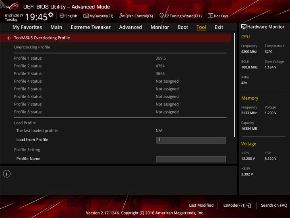
Task: Switch to the Main tab
Action: [x=56, y=27]
